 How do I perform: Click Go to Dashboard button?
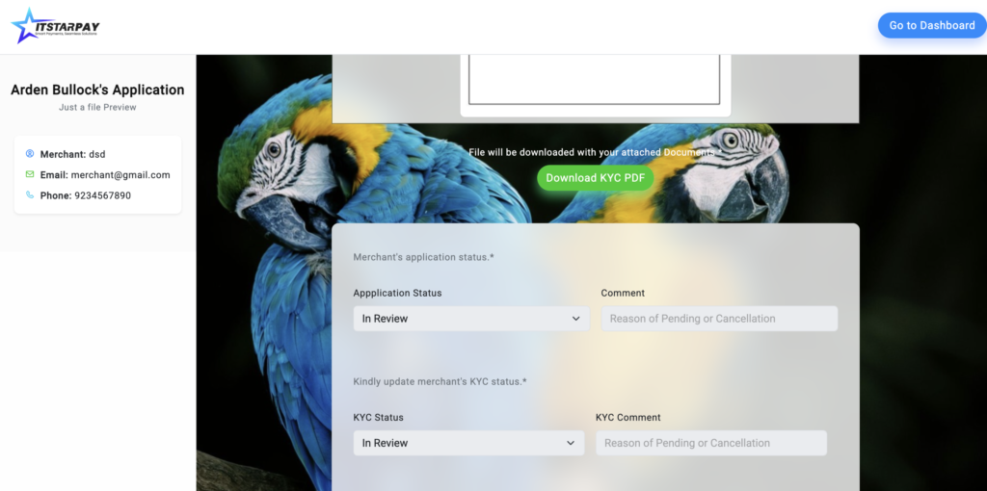point(932,26)
